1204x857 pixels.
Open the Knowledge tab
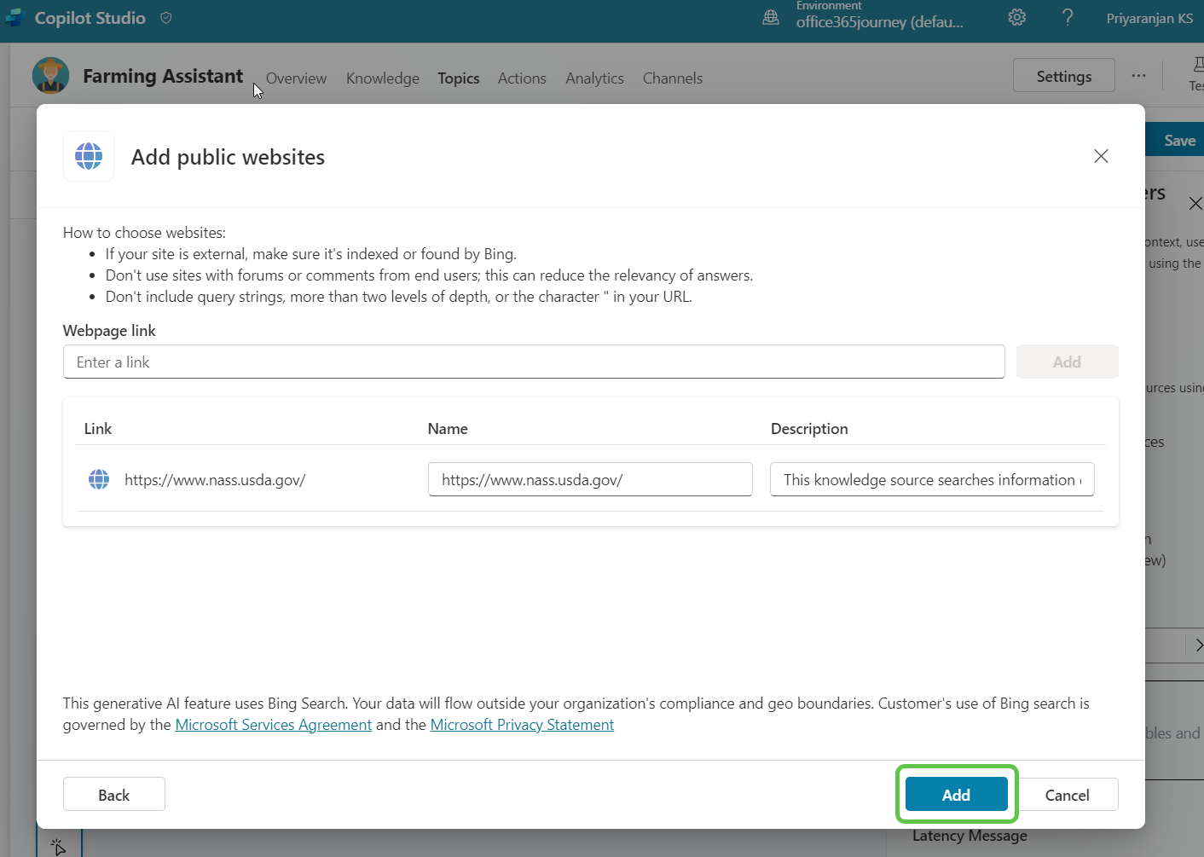point(382,78)
